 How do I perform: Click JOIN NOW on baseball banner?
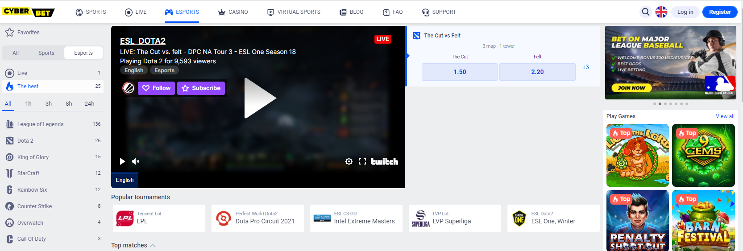coord(631,88)
